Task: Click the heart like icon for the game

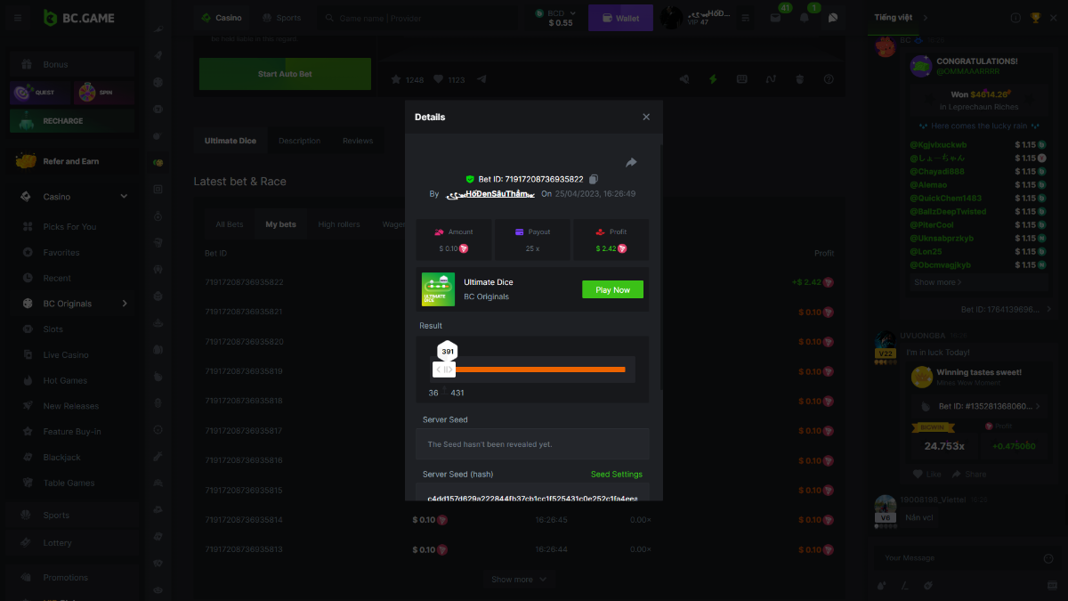Action: click(x=438, y=79)
